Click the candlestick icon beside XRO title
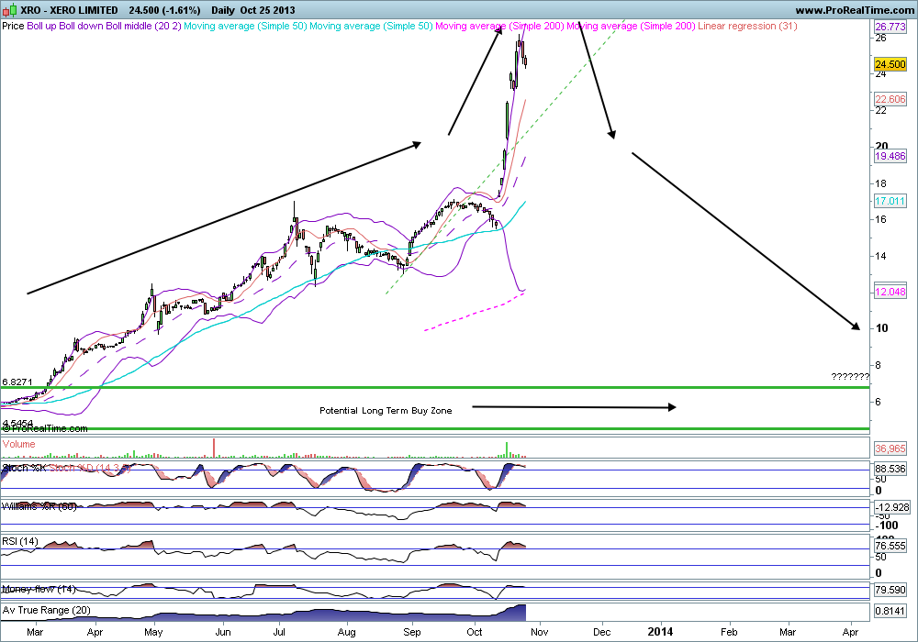The width and height of the screenshot is (918, 642). coord(10,10)
